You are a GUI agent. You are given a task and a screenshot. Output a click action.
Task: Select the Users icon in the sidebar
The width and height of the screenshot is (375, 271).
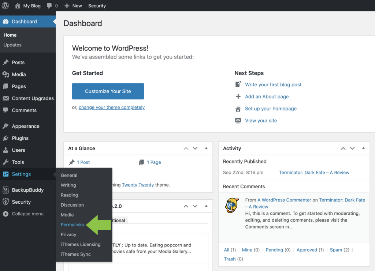pos(5,150)
